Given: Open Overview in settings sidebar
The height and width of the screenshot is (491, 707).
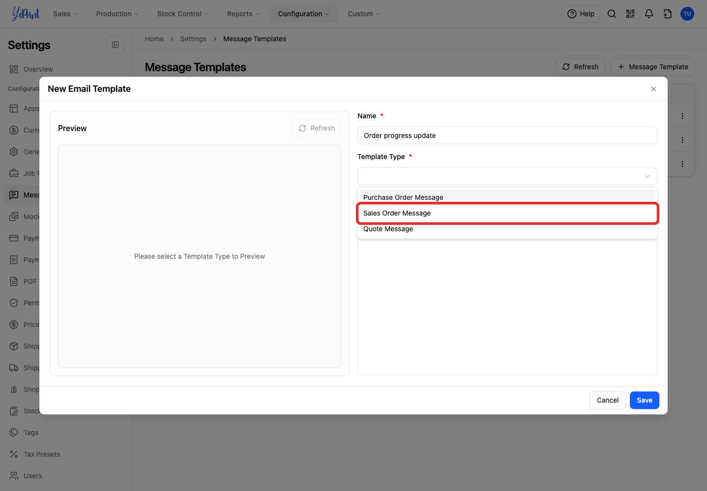Looking at the screenshot, I should pyautogui.click(x=38, y=69).
